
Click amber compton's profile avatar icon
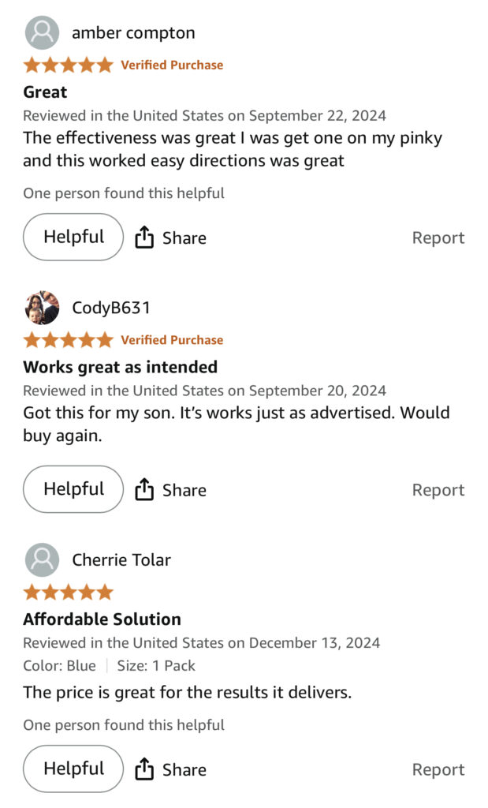pos(42,33)
